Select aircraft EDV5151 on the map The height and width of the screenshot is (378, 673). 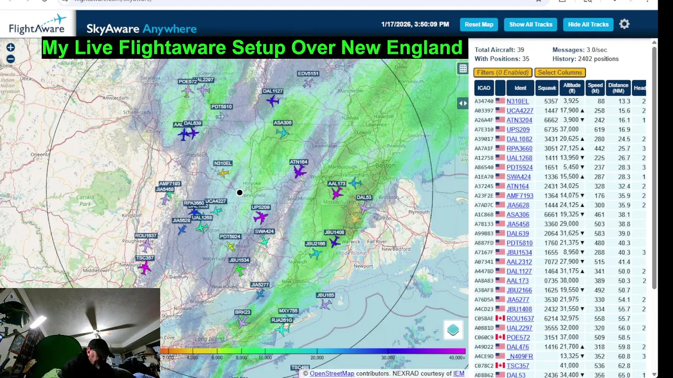[308, 83]
